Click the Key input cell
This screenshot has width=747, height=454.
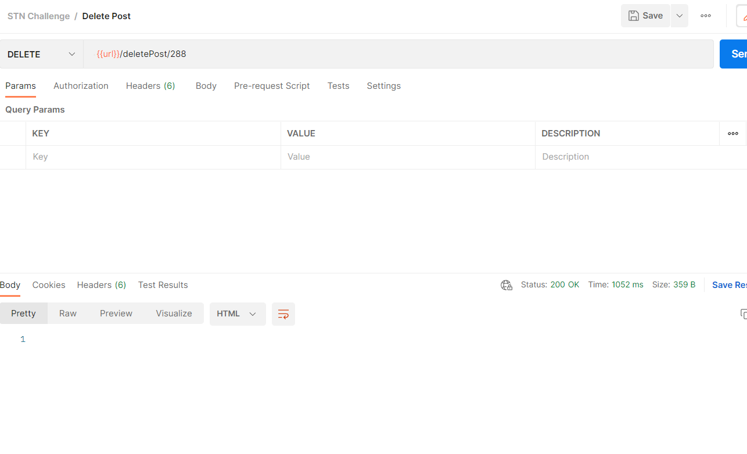click(x=153, y=157)
